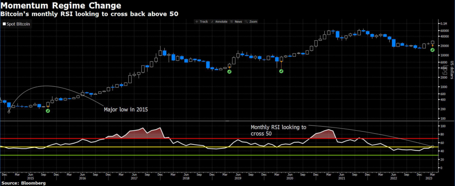Screen dimensions: 455x186
Task: Select the Annotate toolbar label
Action: pyautogui.click(x=222, y=21)
